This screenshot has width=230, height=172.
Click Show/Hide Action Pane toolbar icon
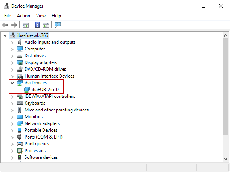pos(46,25)
